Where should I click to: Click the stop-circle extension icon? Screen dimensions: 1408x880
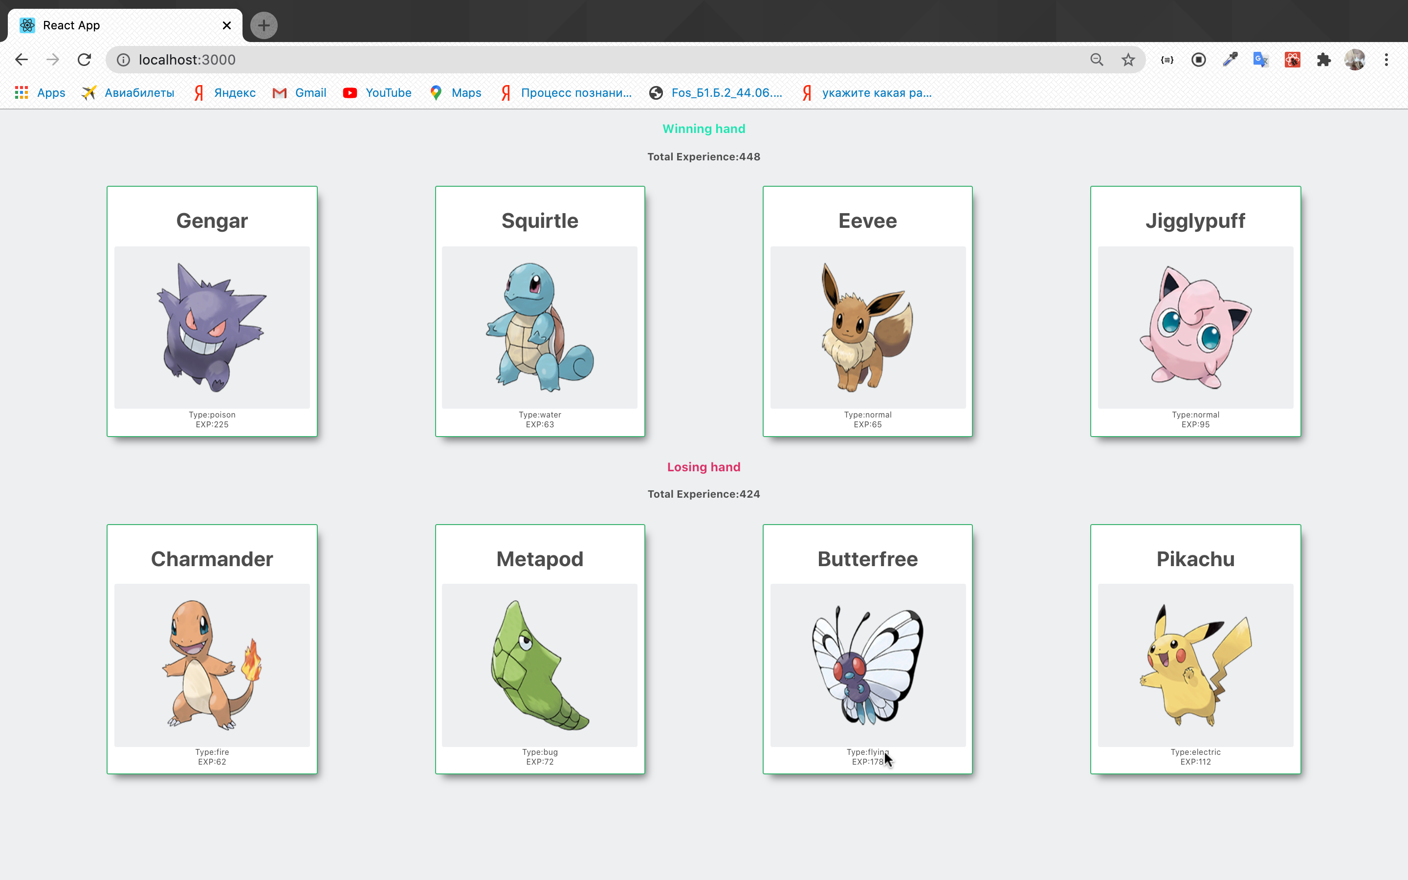(1199, 59)
